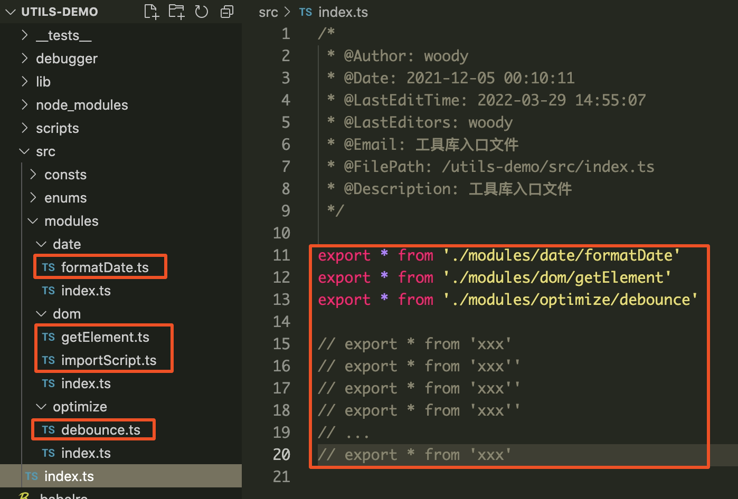Click the New Folder icon in explorer header

pyautogui.click(x=176, y=12)
